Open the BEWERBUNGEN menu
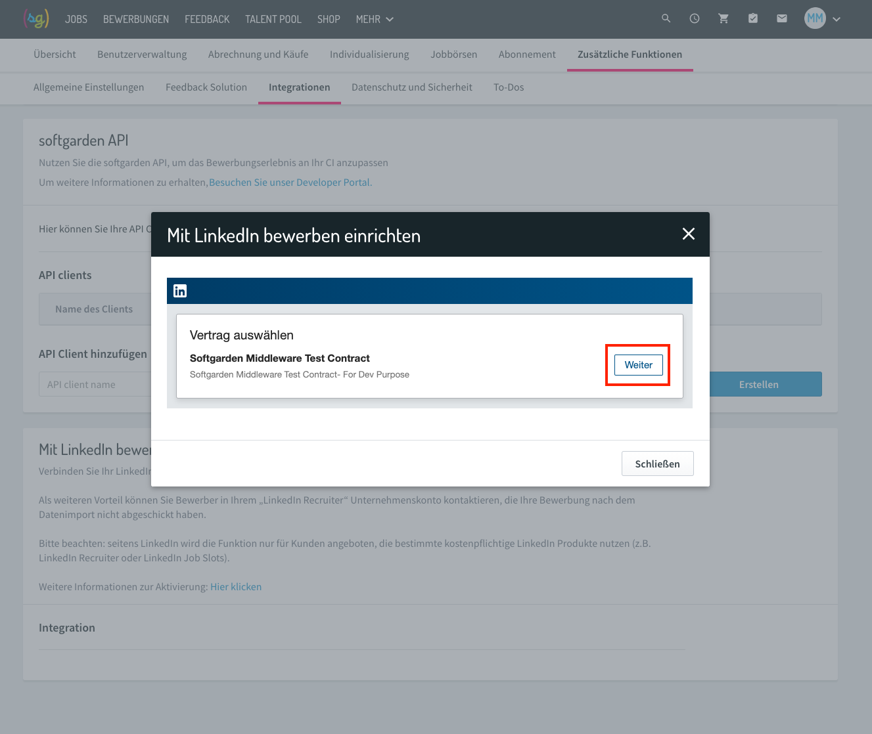The image size is (872, 734). [x=136, y=19]
